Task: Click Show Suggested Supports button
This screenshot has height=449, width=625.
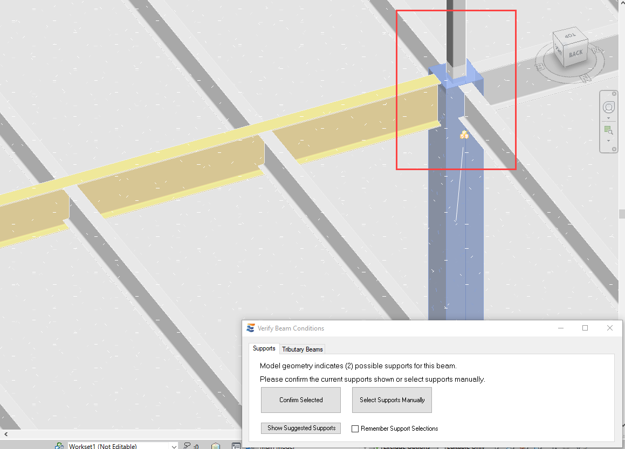Action: point(301,428)
